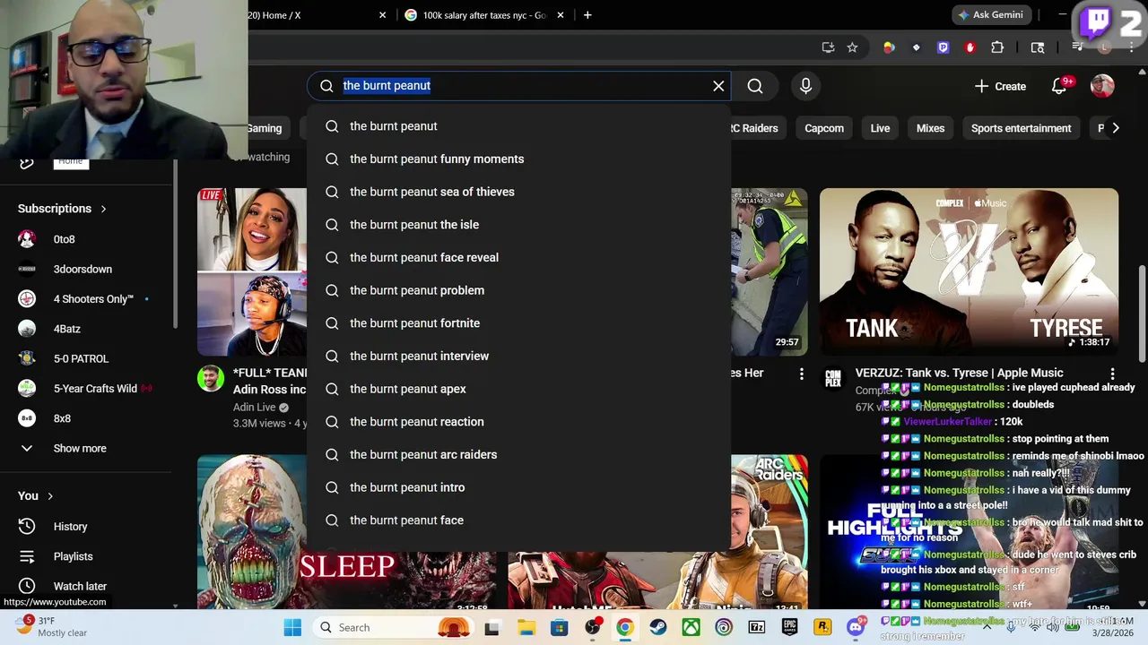Open the tab search icon in toolbar
This screenshot has width=1148, height=645.
click(x=1038, y=47)
